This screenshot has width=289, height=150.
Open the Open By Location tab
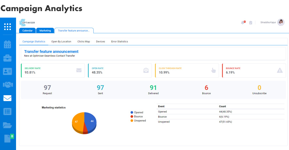point(61,42)
